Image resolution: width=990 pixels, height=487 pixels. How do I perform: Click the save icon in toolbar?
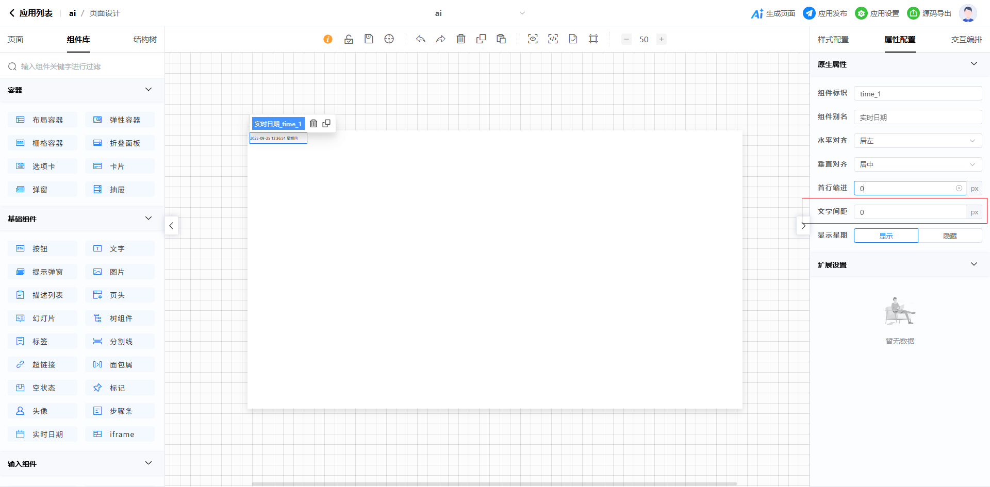(x=369, y=39)
